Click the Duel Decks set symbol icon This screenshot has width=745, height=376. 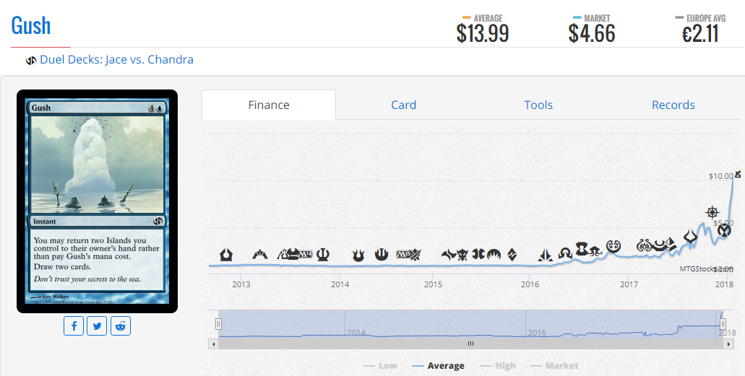click(x=31, y=60)
